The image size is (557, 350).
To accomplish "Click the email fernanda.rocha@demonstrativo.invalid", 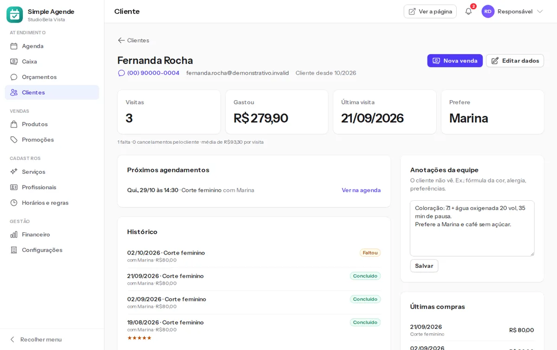I will 238,73.
